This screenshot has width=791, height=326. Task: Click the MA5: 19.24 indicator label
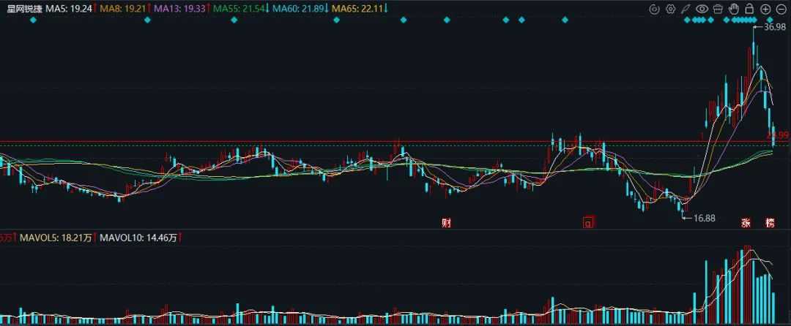pyautogui.click(x=70, y=9)
